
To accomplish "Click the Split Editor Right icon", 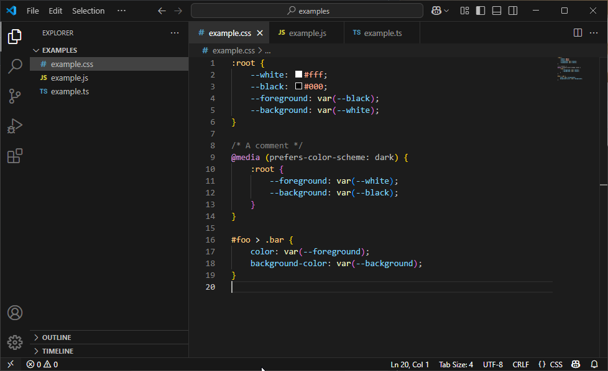I will 578,33.
